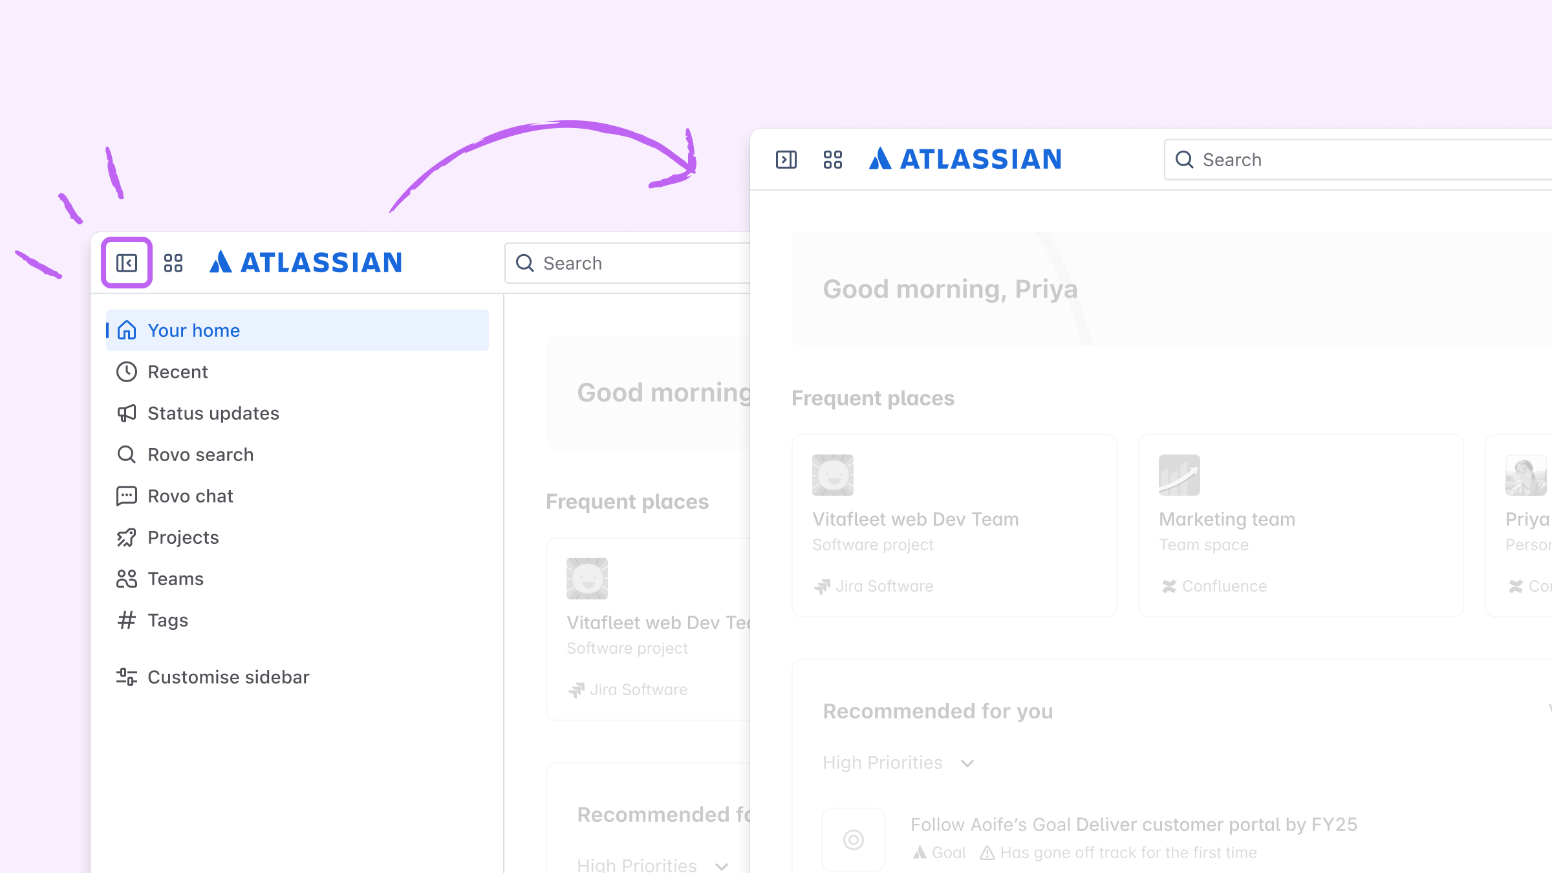Screen dimensions: 1552x873
Task: Expand the High Priorities dropdown
Action: pos(969,763)
